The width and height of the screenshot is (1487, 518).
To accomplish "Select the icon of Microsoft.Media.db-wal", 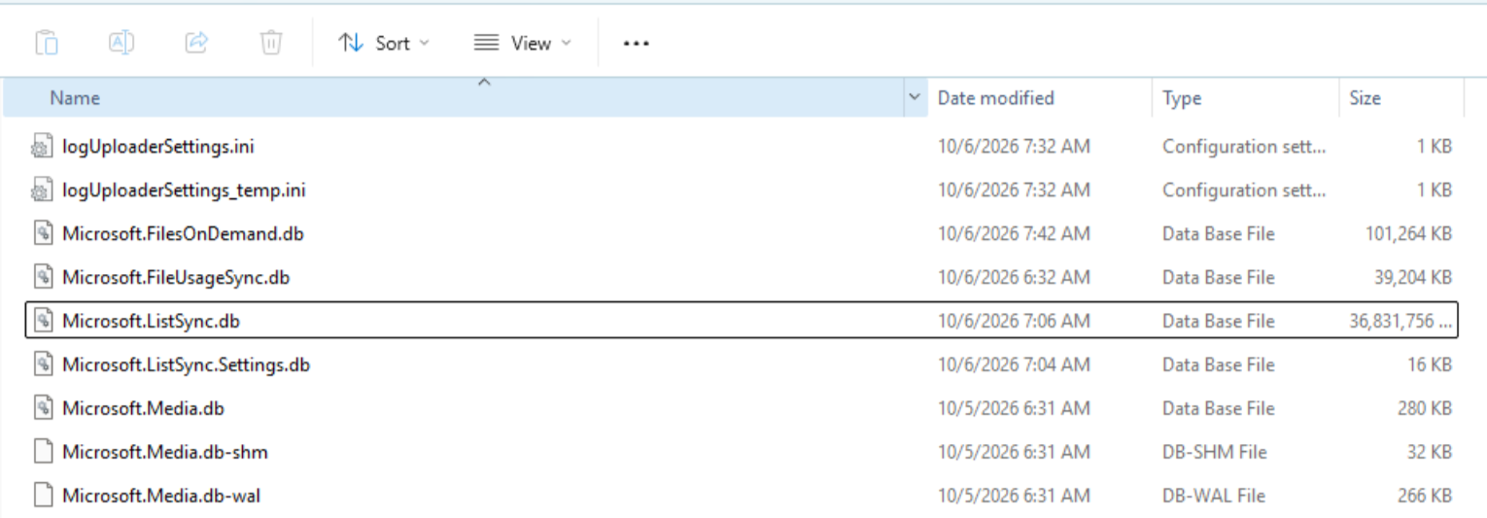I will (x=42, y=496).
